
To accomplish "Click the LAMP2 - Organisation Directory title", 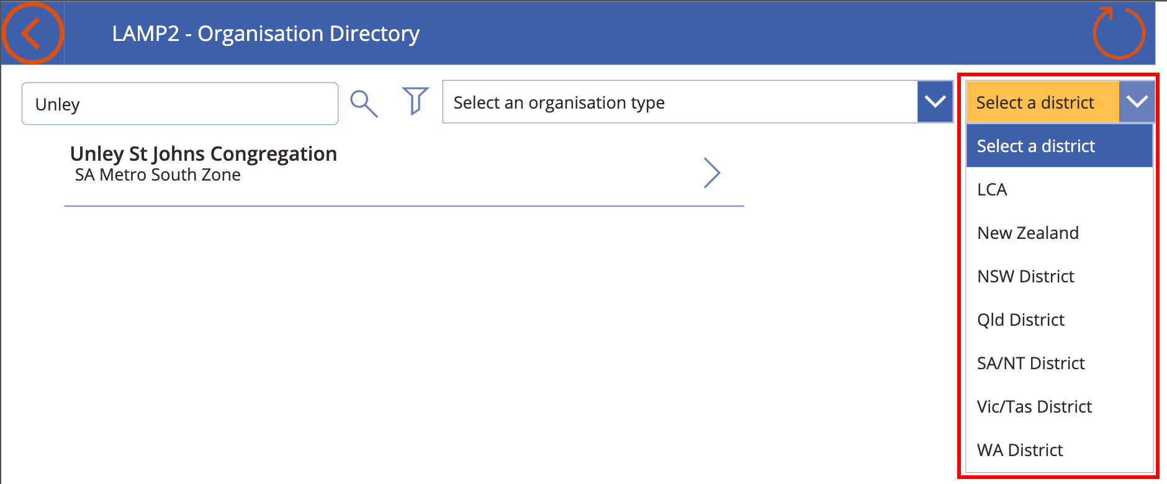I will point(266,34).
